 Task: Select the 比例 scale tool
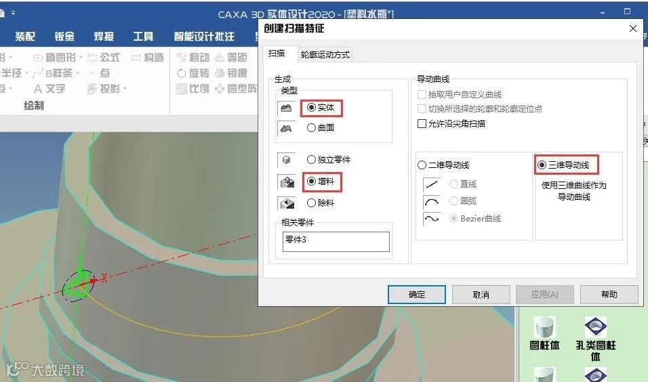point(193,89)
